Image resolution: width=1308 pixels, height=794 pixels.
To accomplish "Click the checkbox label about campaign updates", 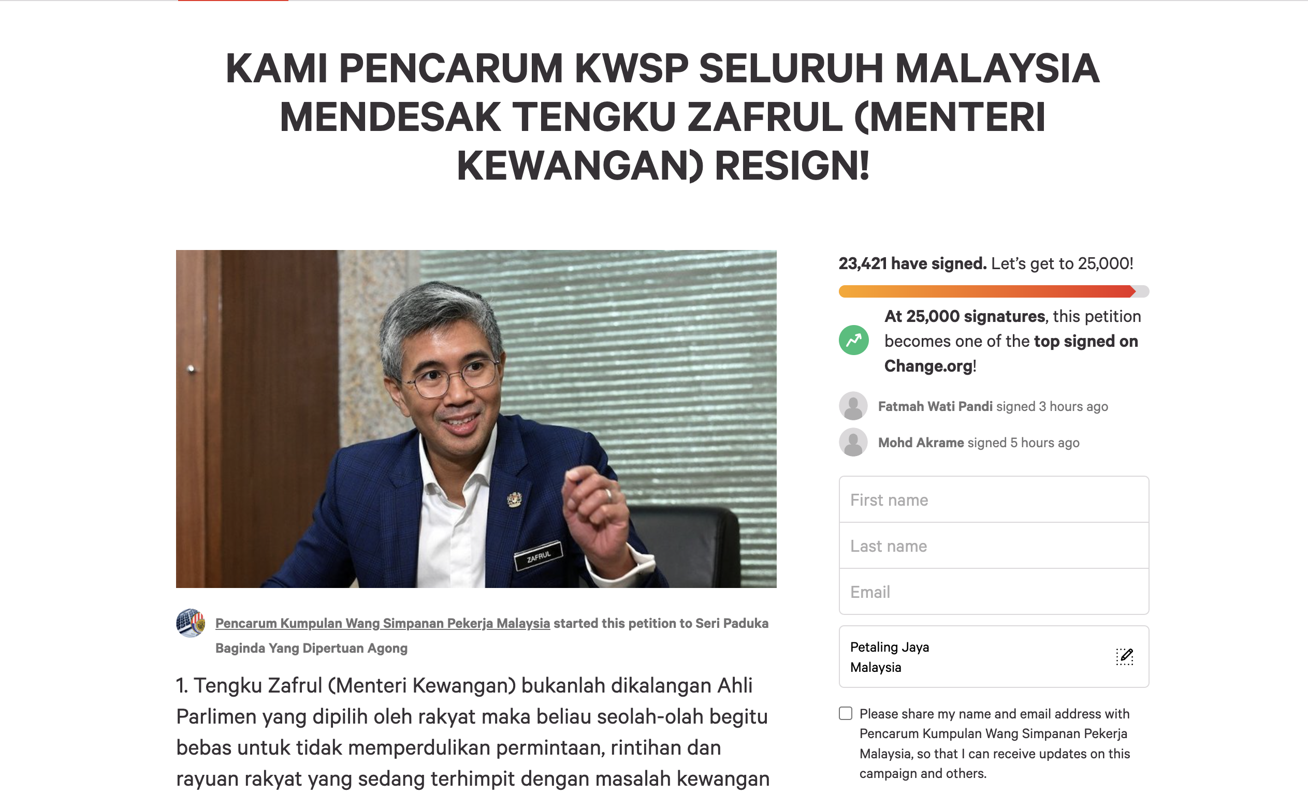I will point(994,744).
